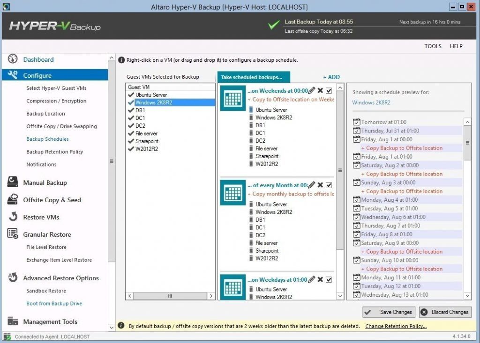Click Save Changes button

[x=389, y=312]
